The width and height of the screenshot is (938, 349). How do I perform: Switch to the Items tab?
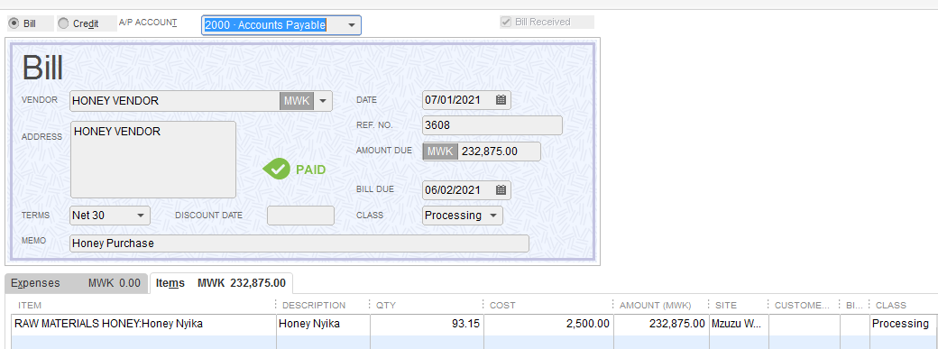click(221, 282)
